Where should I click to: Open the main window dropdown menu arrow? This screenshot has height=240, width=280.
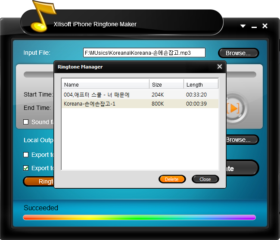pyautogui.click(x=243, y=26)
